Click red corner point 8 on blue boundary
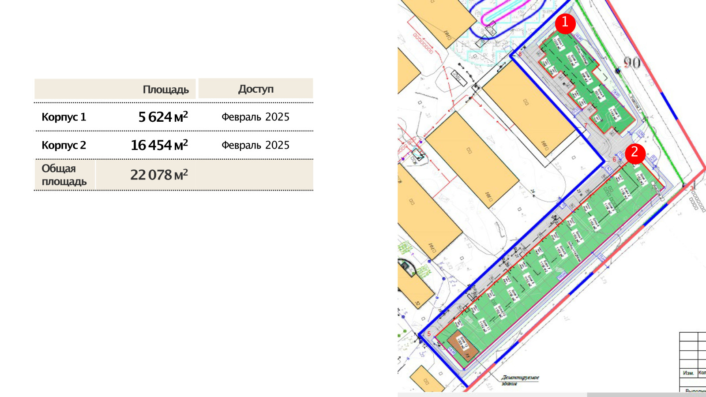The width and height of the screenshot is (706, 397). click(520, 54)
